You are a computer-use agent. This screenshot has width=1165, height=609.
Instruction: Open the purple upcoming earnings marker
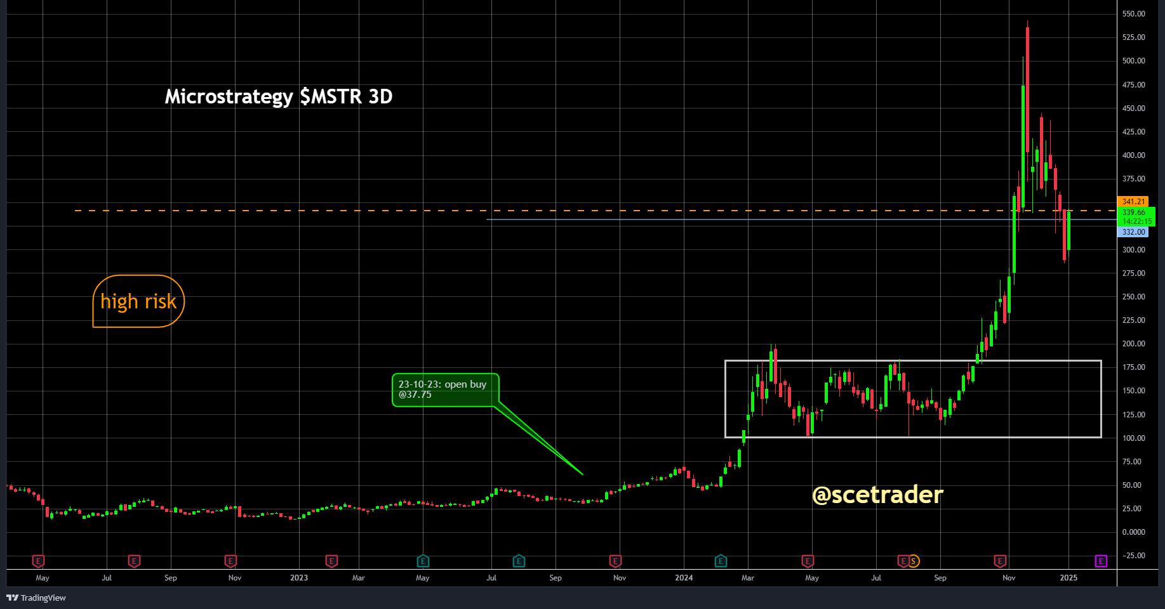click(1101, 561)
